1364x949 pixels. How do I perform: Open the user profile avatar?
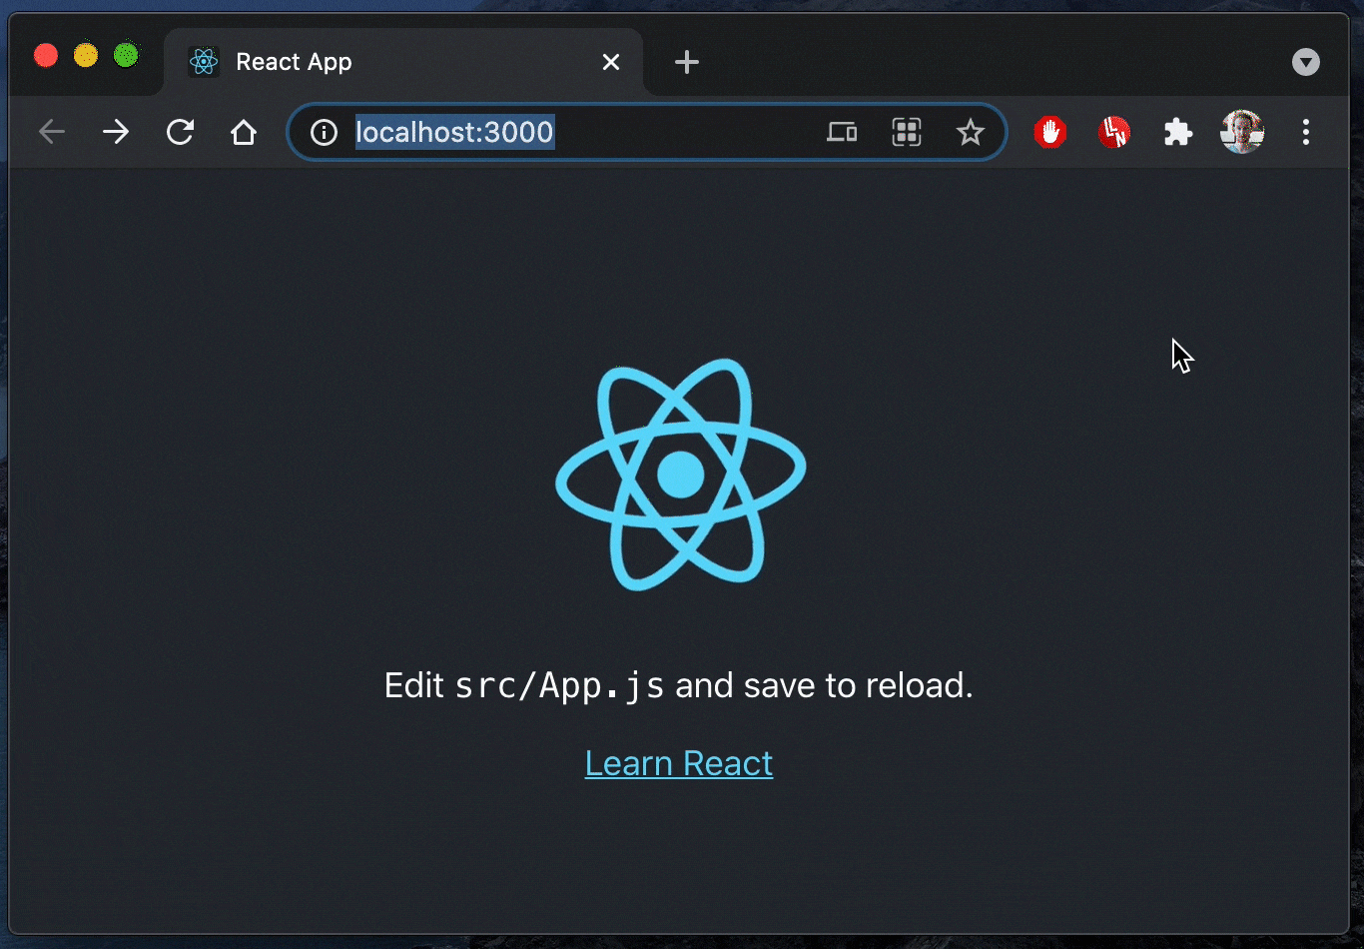click(x=1242, y=132)
